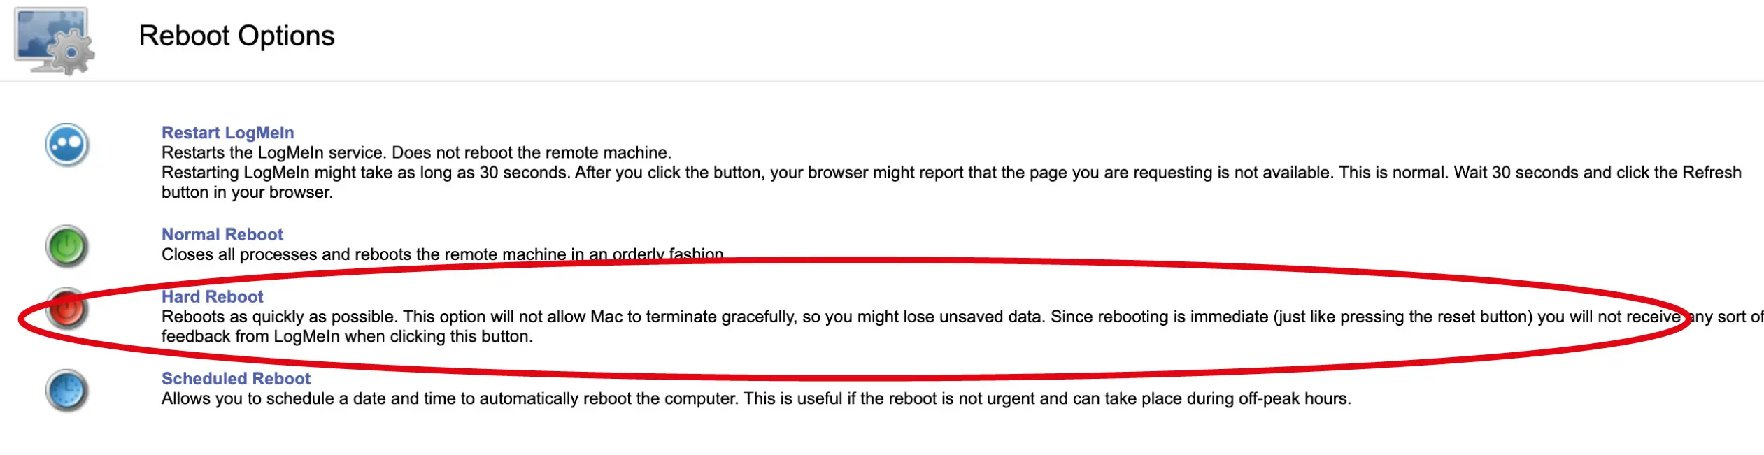Click the Reboot Options computer gear icon
This screenshot has width=1764, height=455.
(x=55, y=41)
